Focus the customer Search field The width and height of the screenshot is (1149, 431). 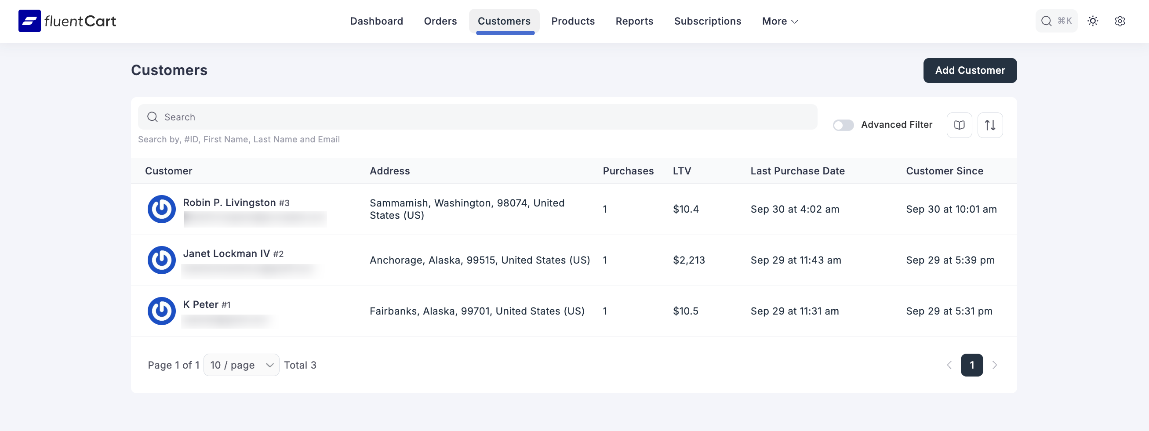(x=477, y=117)
